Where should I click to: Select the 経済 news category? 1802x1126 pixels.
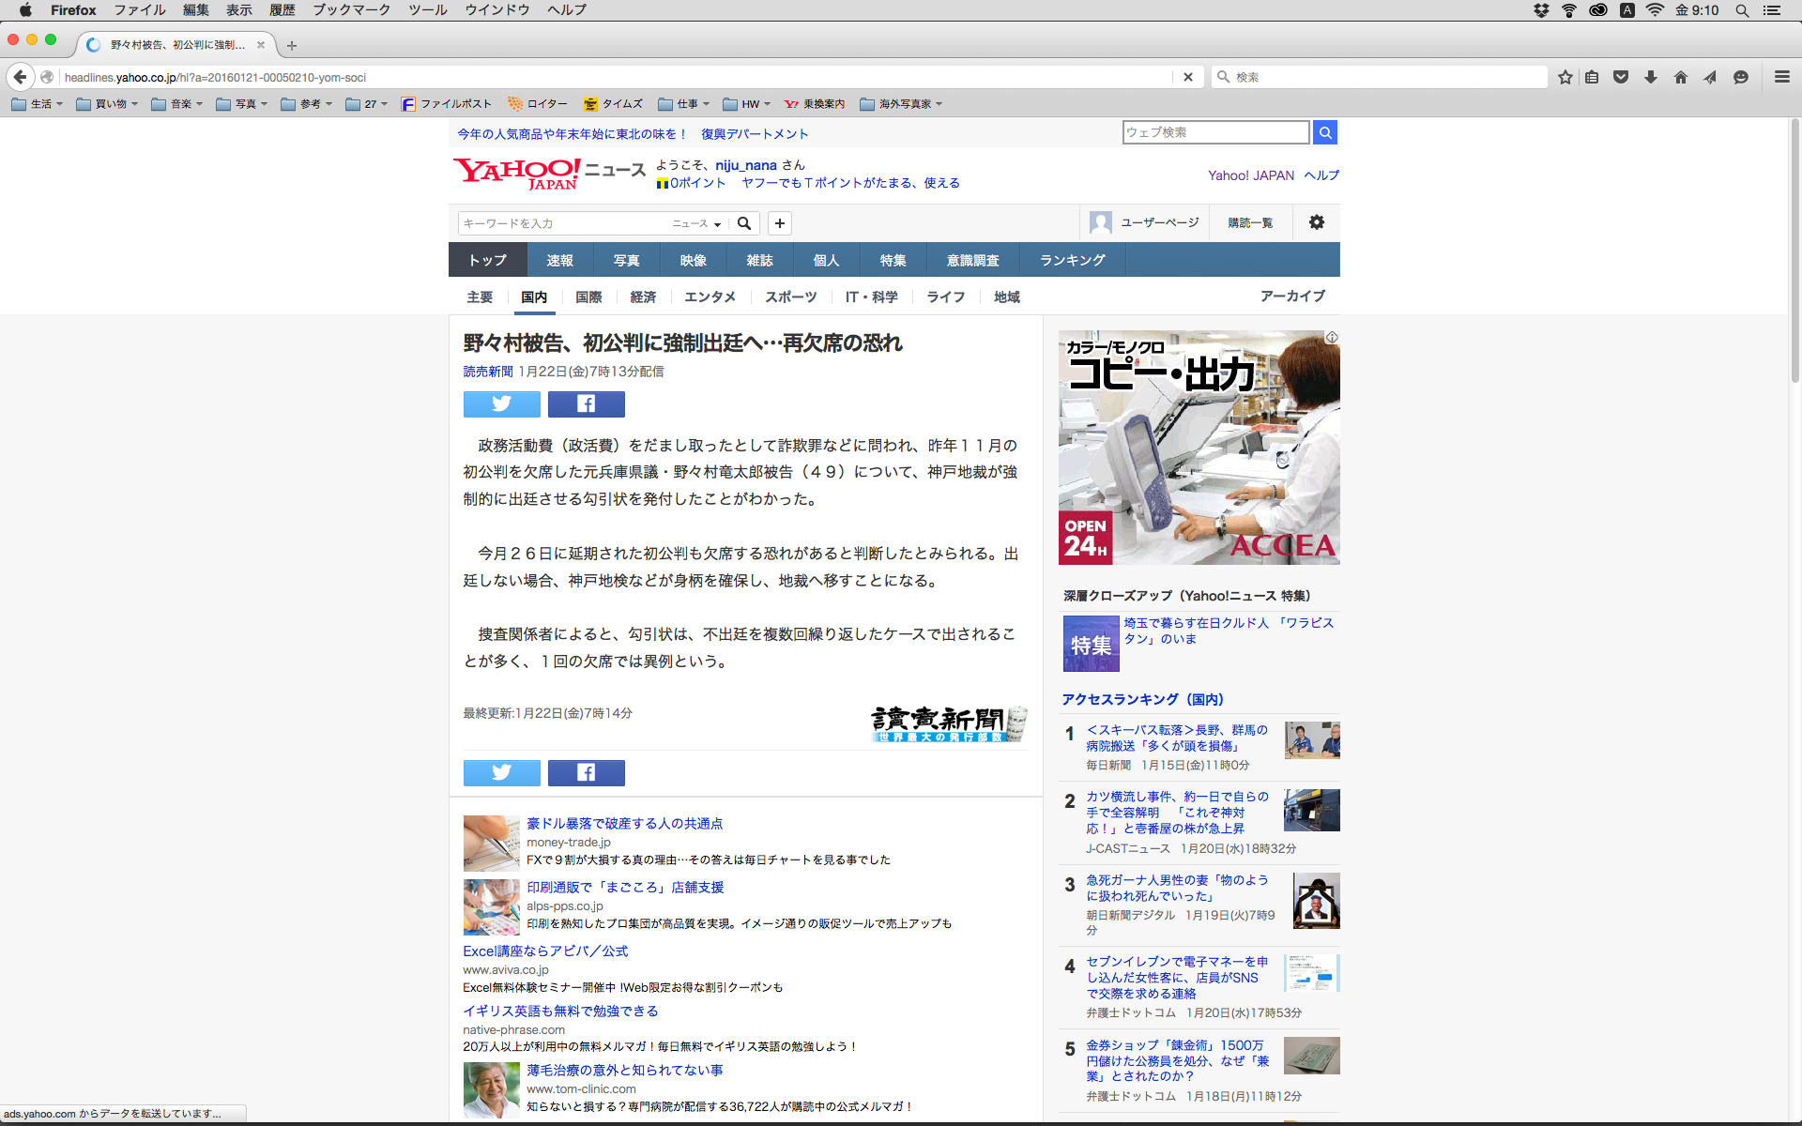point(643,297)
